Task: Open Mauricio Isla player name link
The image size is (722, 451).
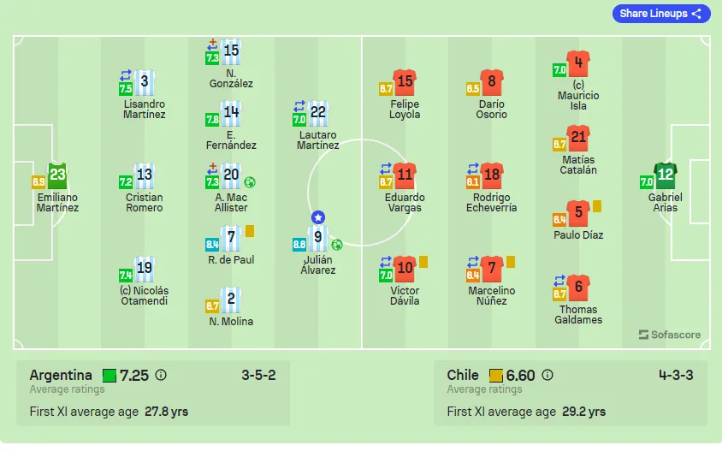Action: coord(578,96)
